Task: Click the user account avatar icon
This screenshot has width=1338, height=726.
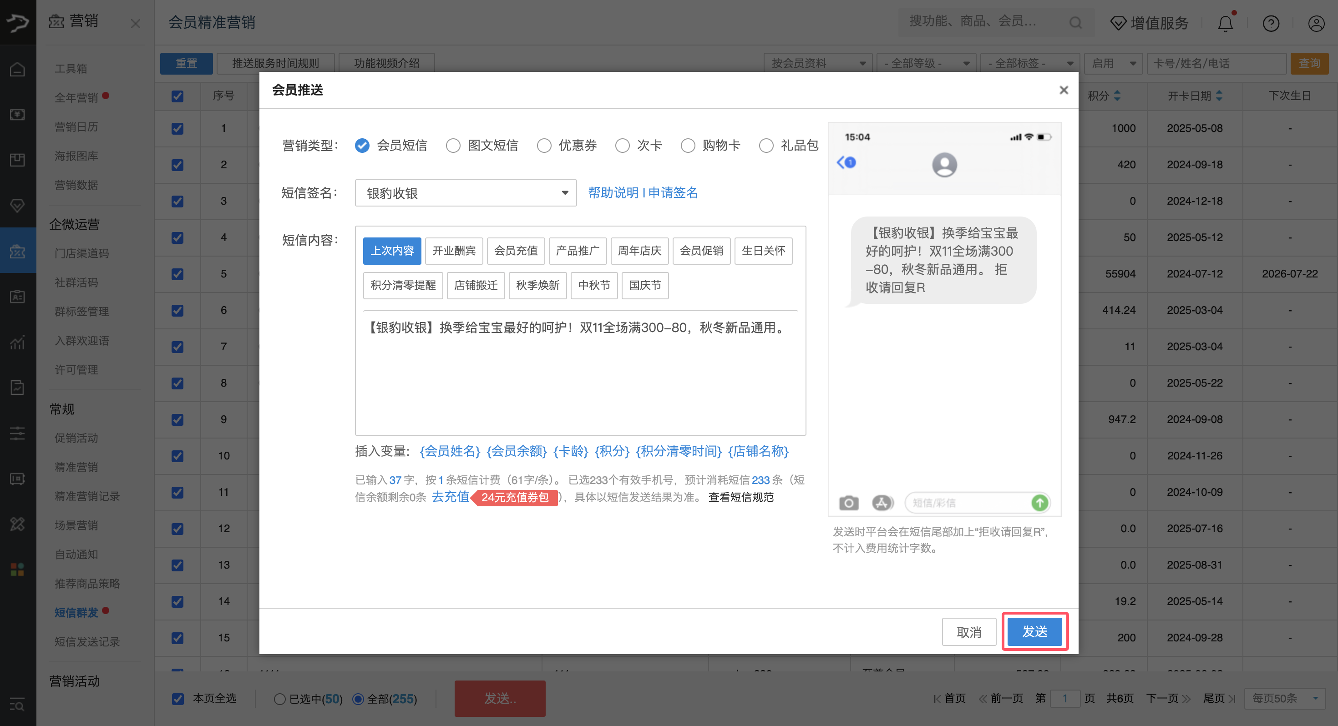Action: [x=1316, y=23]
